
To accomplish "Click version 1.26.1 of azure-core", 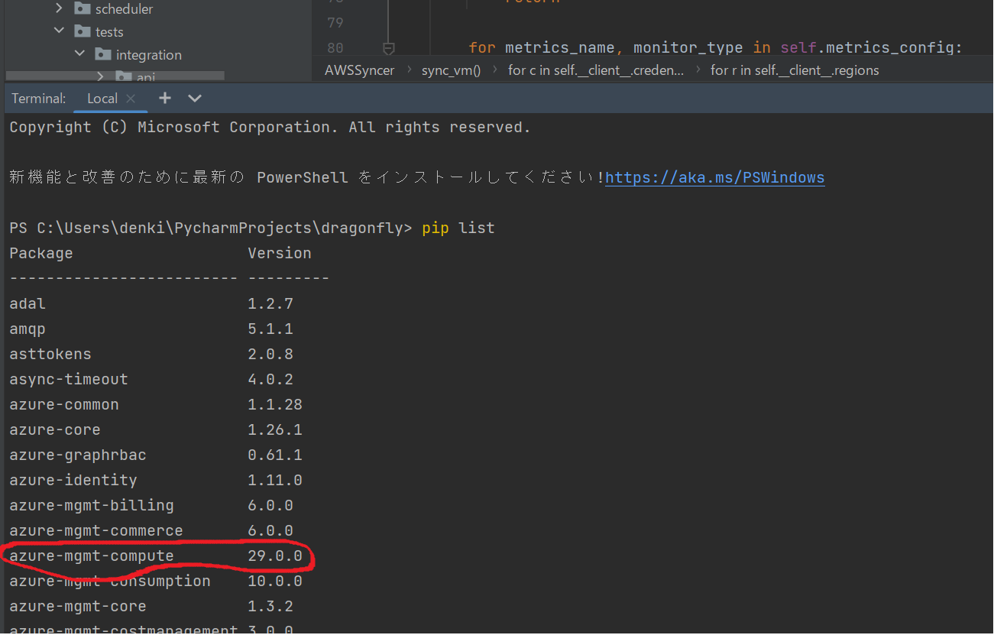I will [x=275, y=430].
